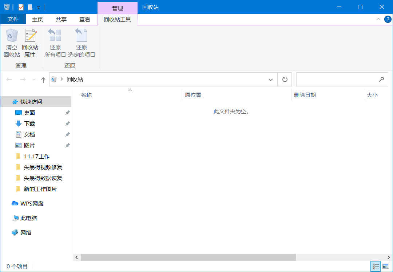Collapse the ribbon with the chevron
This screenshot has width=393, height=272.
pyautogui.click(x=378, y=19)
